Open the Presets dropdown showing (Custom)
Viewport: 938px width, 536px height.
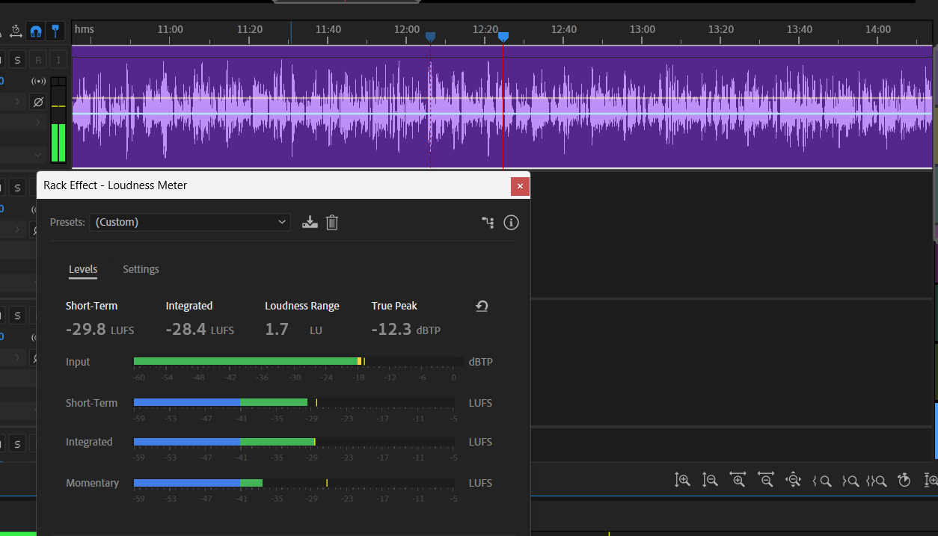point(190,222)
